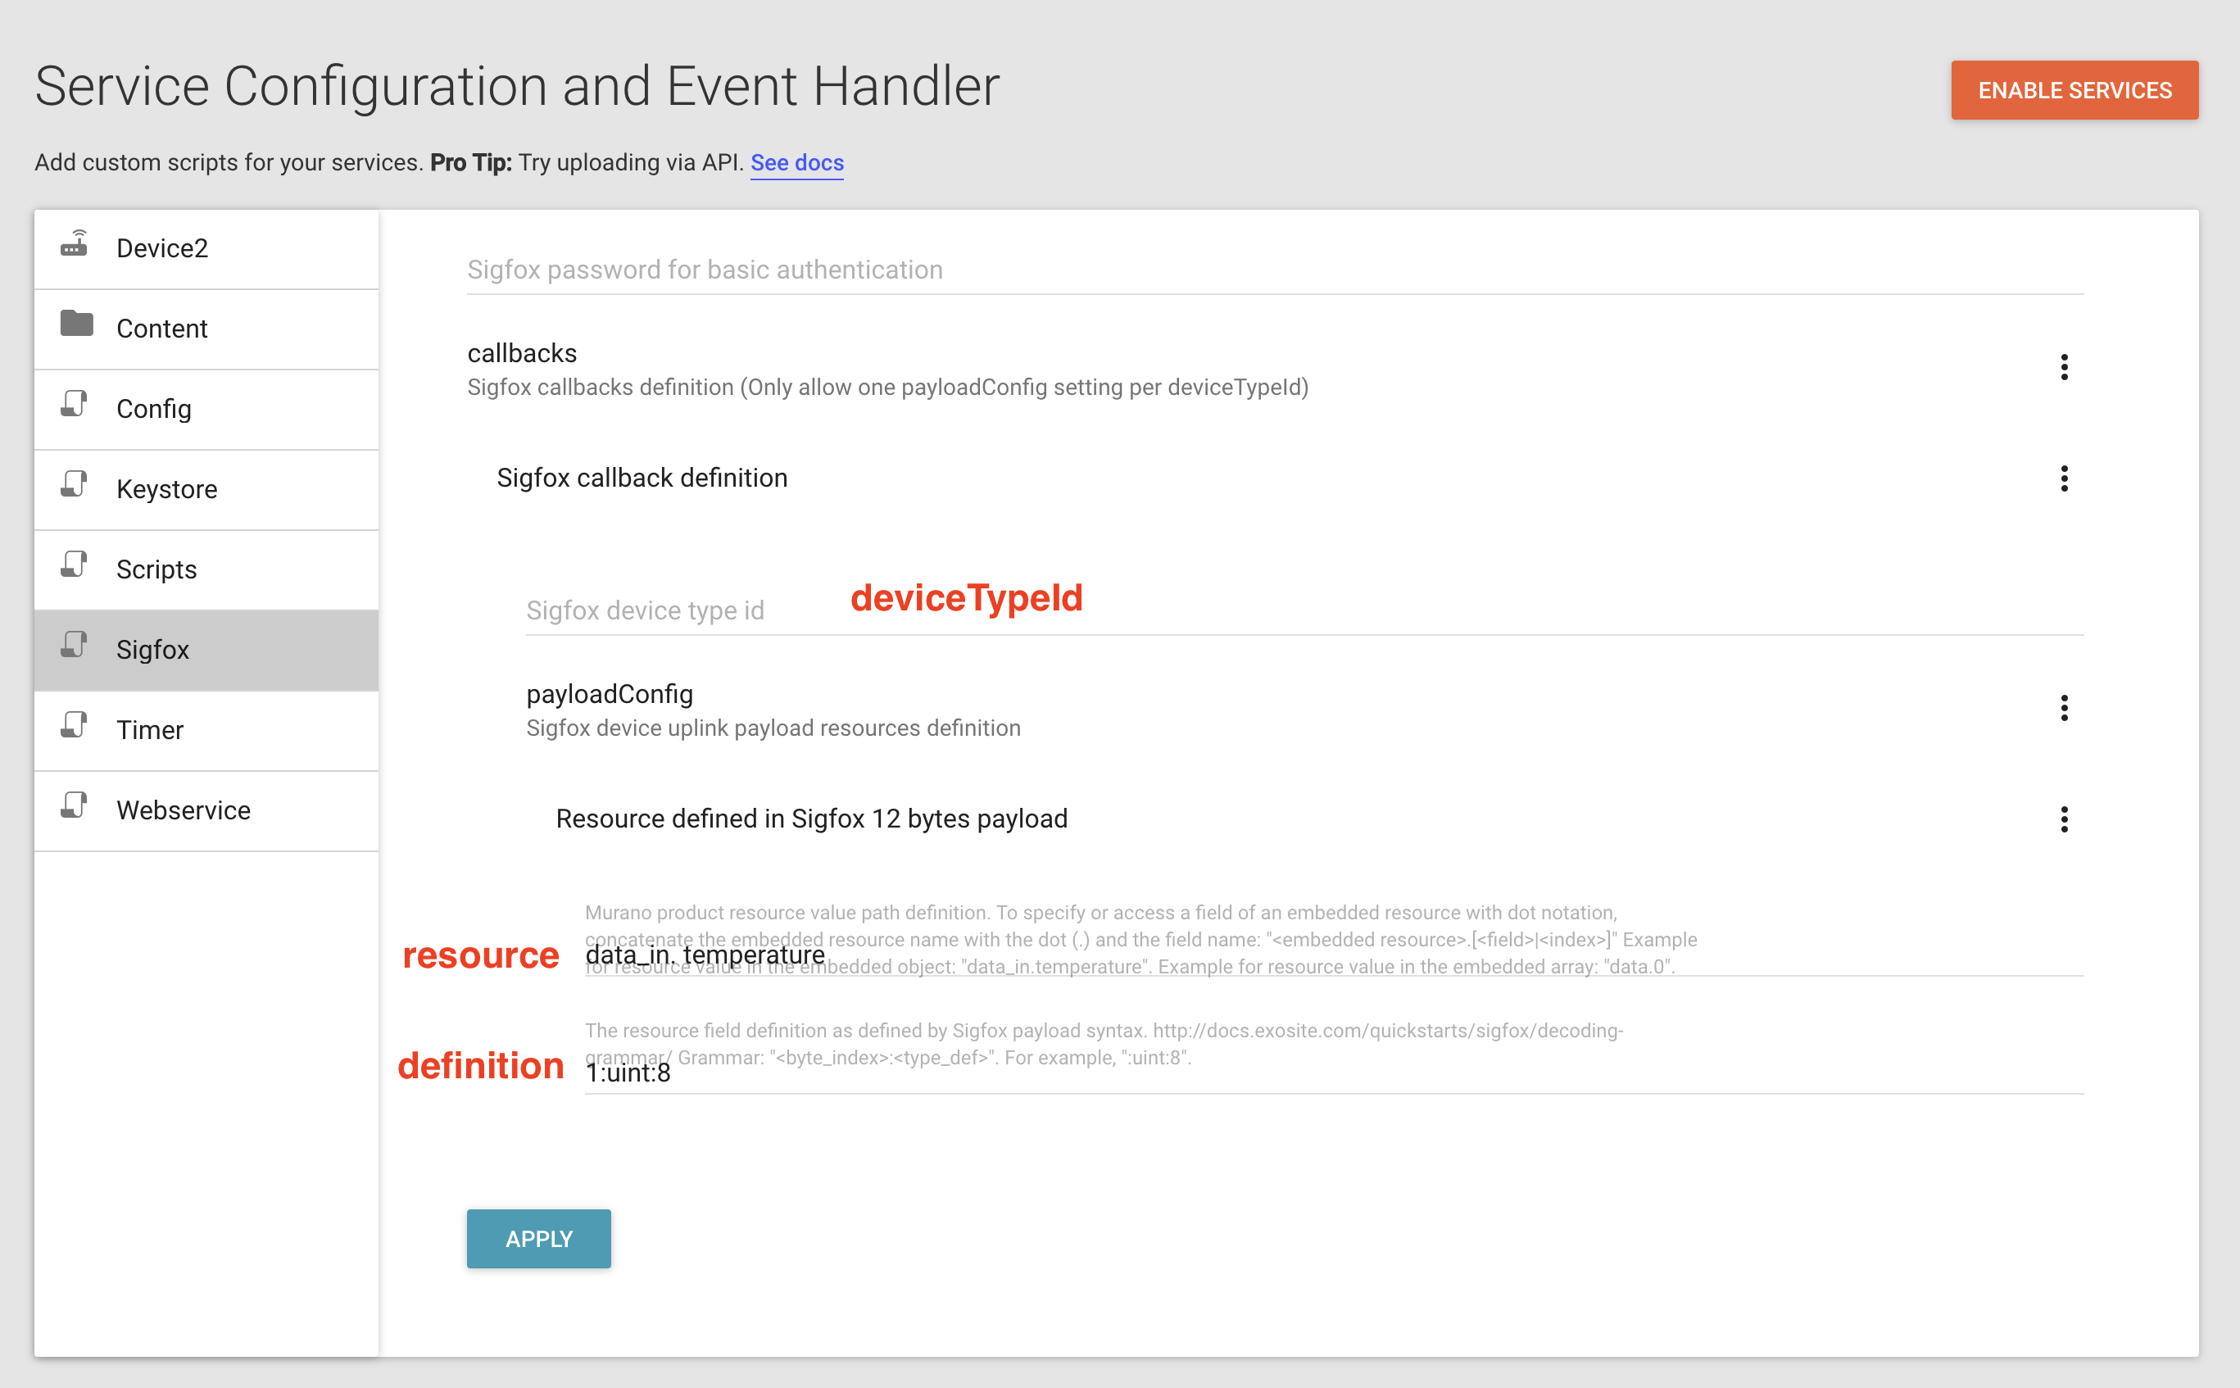The height and width of the screenshot is (1388, 2240).
Task: Focus the Sigfox password for basic authentication field
Action: pyautogui.click(x=1275, y=270)
